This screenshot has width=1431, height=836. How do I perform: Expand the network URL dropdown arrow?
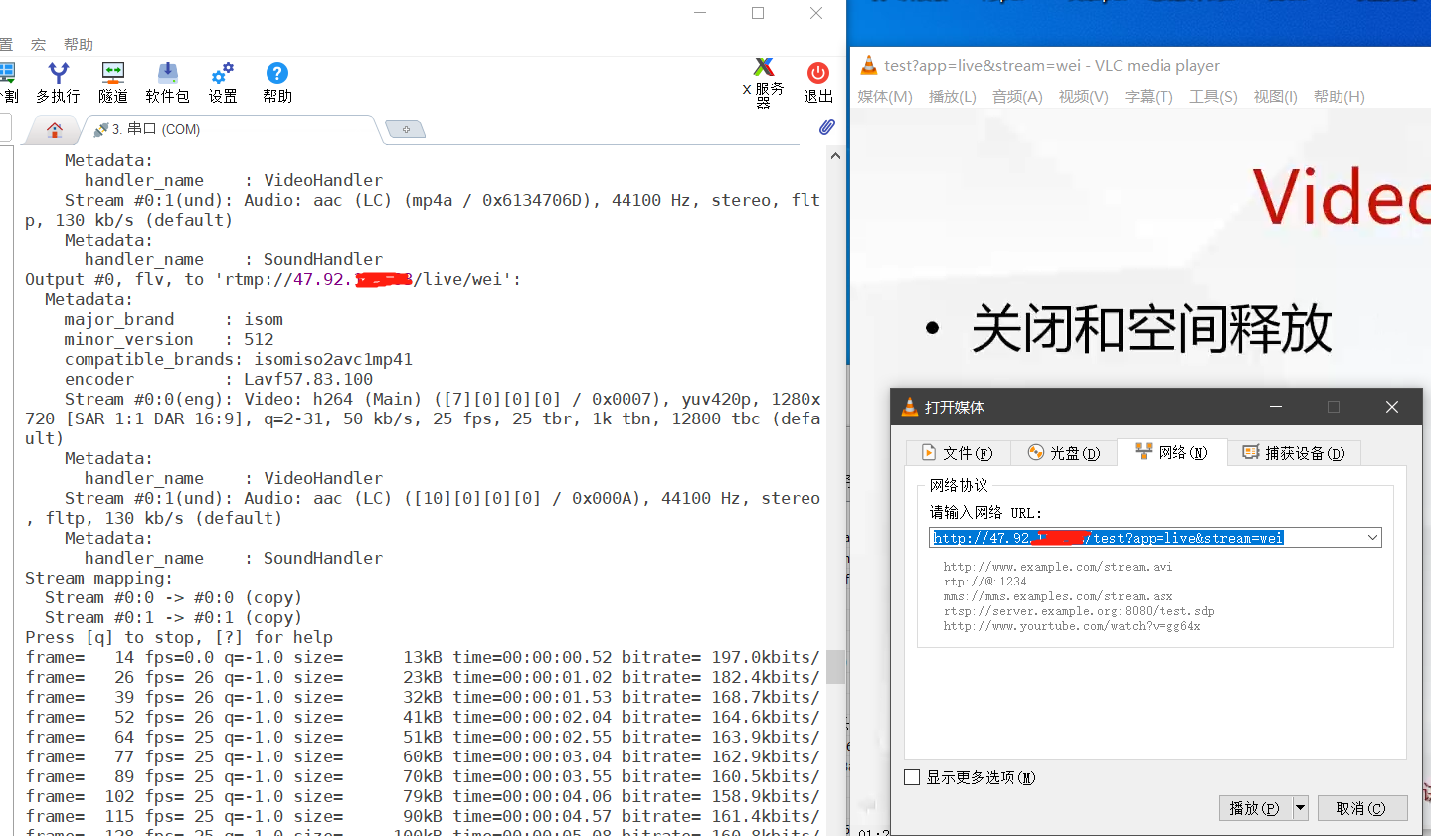click(1372, 538)
